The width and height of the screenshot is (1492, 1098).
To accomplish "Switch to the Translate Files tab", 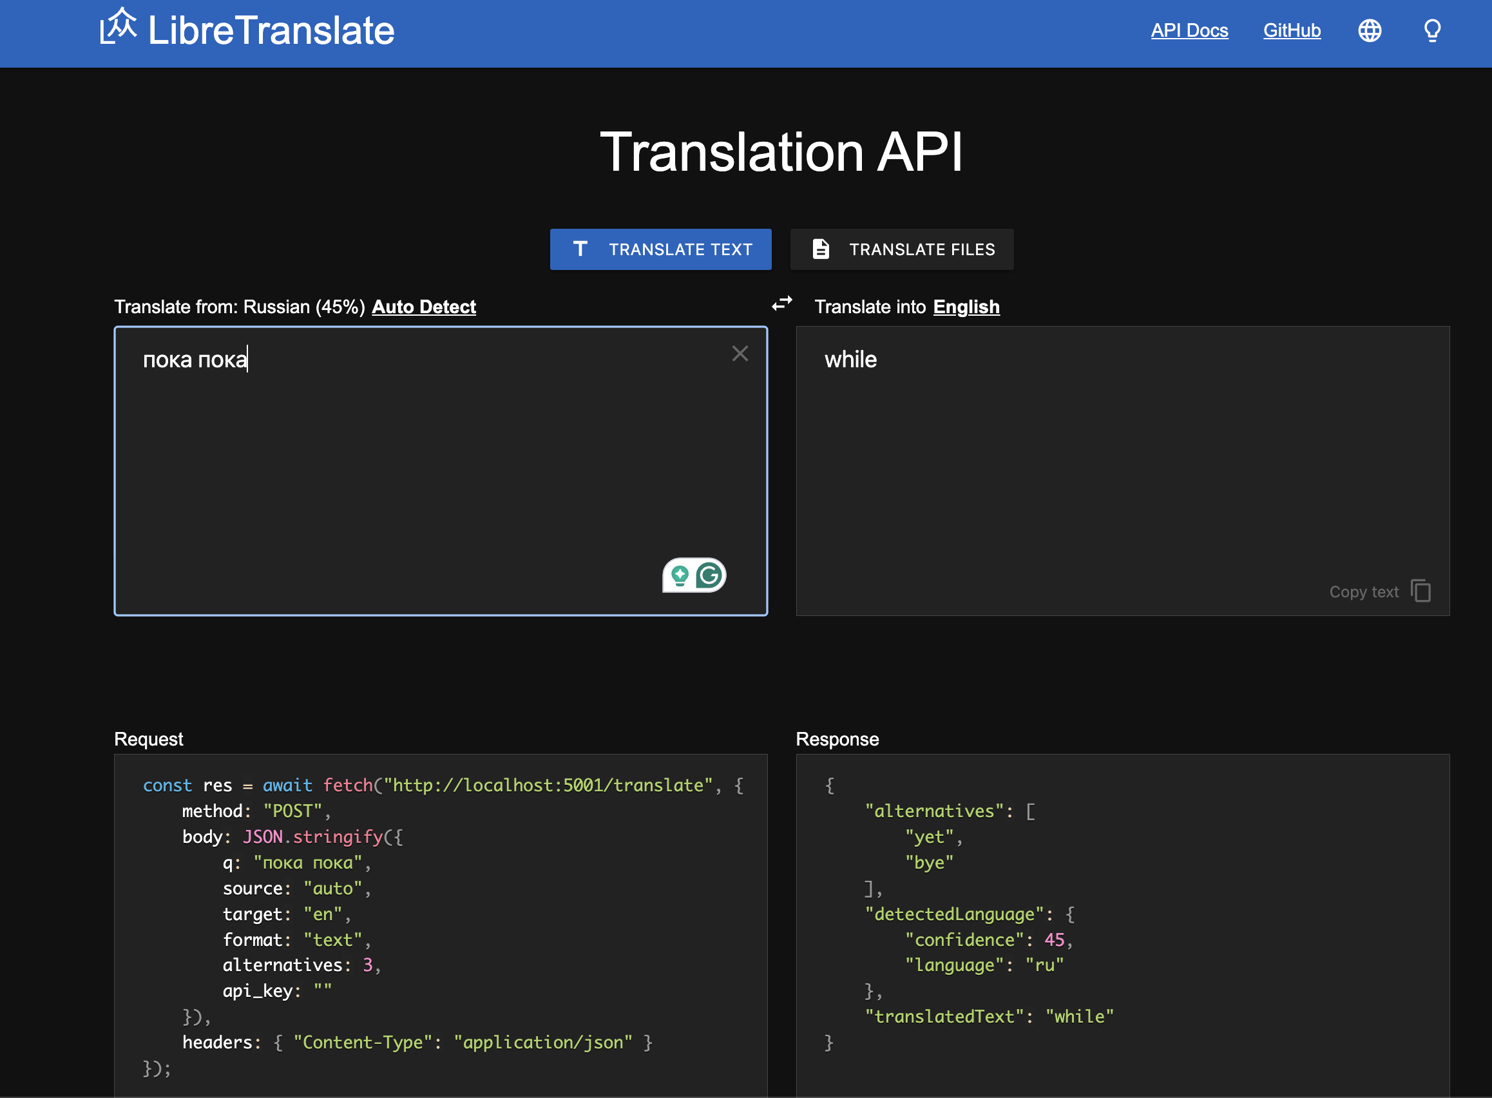I will click(901, 249).
